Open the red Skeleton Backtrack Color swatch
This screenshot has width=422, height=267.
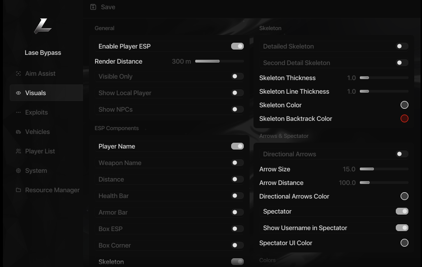tap(404, 118)
